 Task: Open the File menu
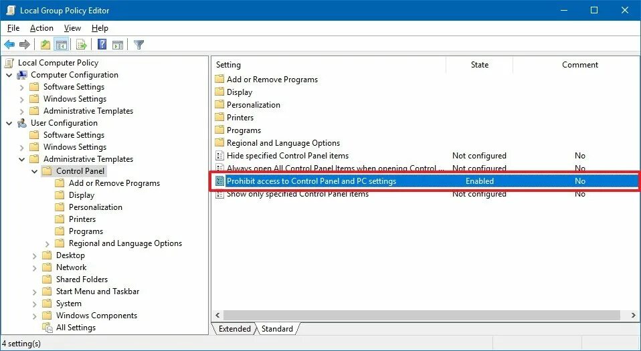13,28
